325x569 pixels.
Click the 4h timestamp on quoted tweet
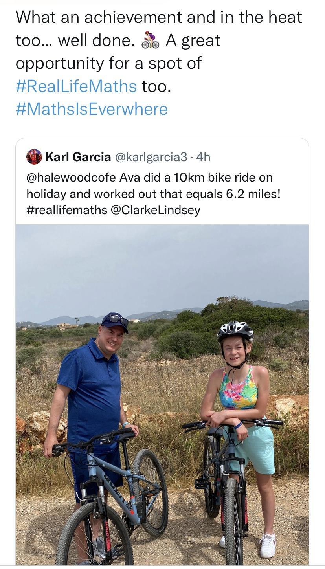(203, 157)
